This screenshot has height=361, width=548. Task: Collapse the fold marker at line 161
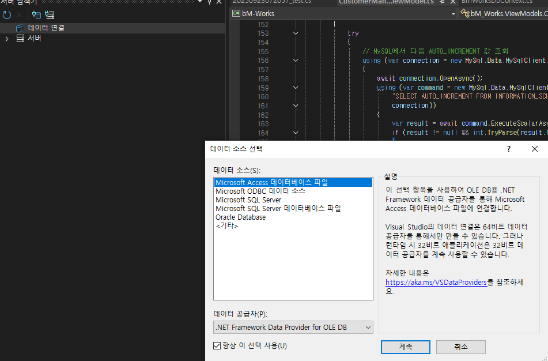(x=296, y=106)
